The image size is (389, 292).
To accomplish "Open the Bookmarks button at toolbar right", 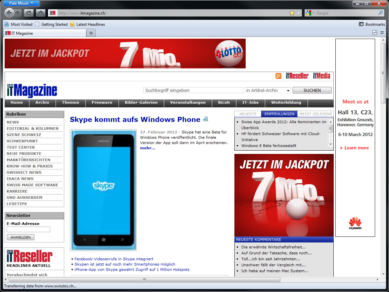I will [x=372, y=24].
